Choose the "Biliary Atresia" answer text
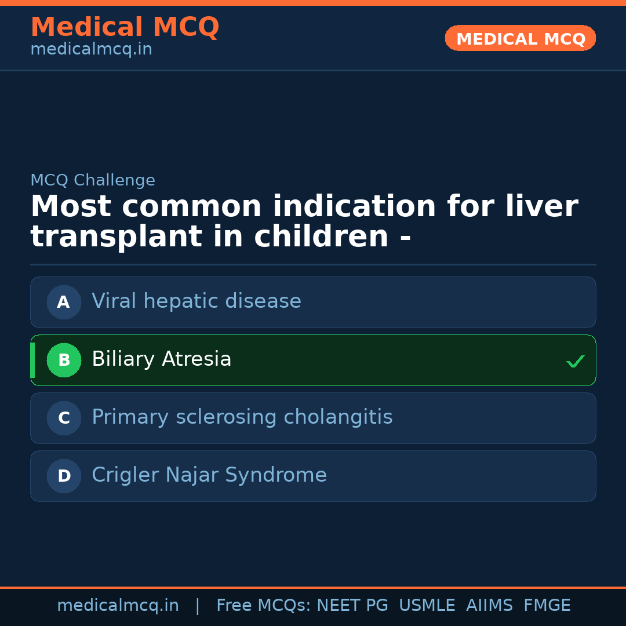 162,359
